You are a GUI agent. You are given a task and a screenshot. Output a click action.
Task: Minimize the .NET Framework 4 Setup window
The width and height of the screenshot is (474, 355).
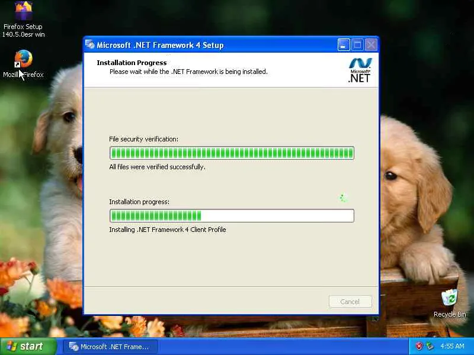click(x=344, y=45)
